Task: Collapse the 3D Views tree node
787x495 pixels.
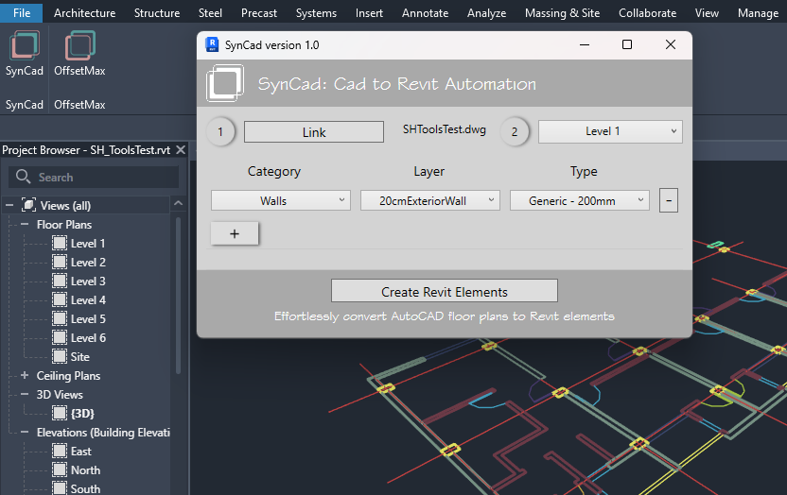Action: 25,394
